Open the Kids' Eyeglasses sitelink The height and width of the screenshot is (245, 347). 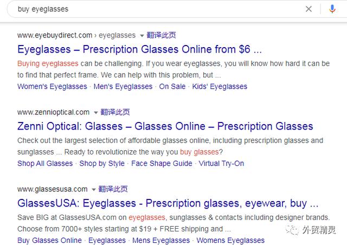[220, 87]
